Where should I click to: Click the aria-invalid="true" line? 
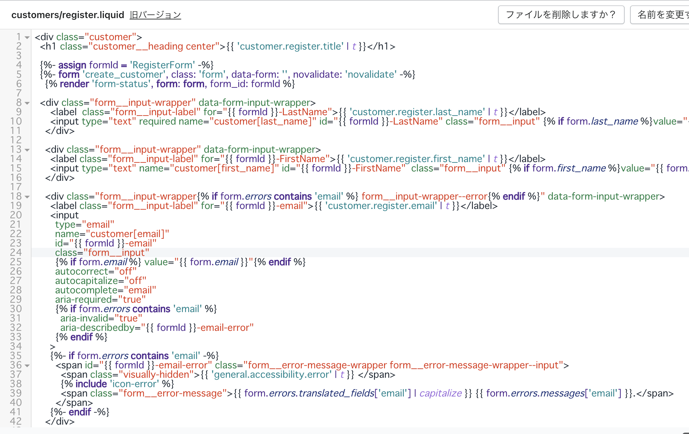pos(101,318)
